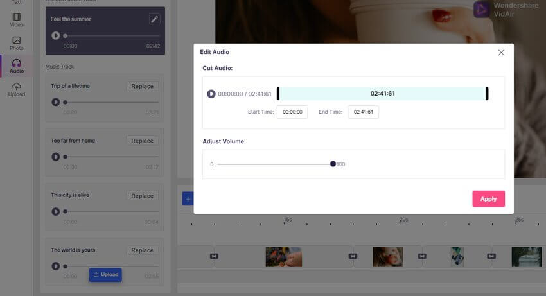Click the Too far from home title
Screen dimensions: 546x296
pyautogui.click(x=73, y=141)
